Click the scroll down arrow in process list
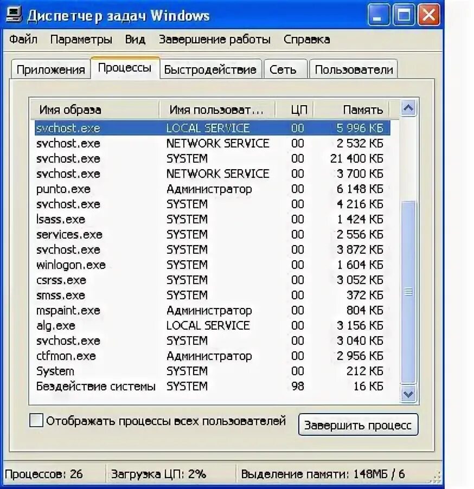The height and width of the screenshot is (489, 474). (x=408, y=395)
